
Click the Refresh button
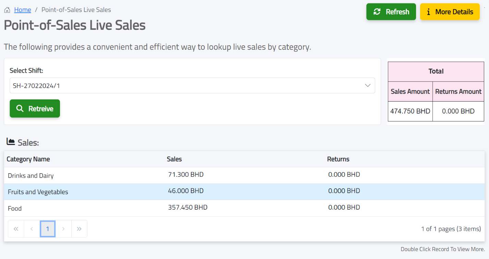click(x=391, y=11)
